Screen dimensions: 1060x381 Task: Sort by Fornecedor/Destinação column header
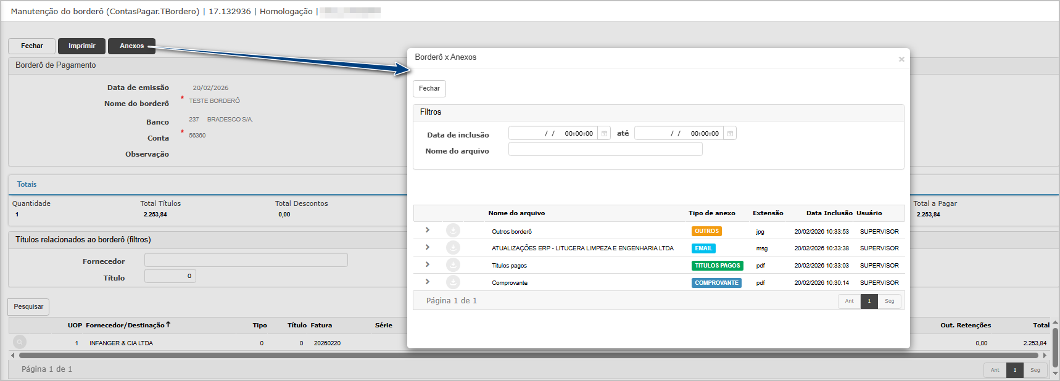[126, 325]
